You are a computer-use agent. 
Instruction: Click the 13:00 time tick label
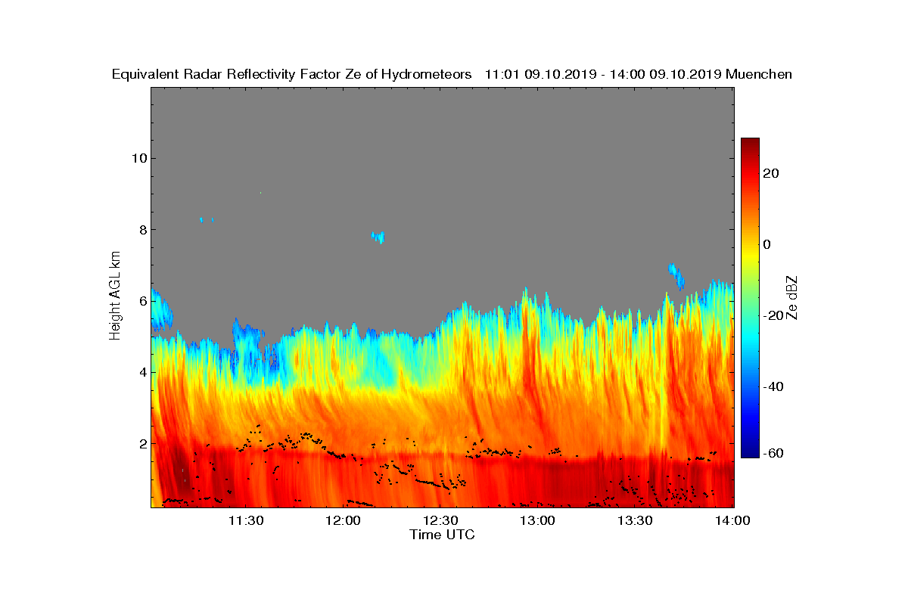(x=537, y=521)
